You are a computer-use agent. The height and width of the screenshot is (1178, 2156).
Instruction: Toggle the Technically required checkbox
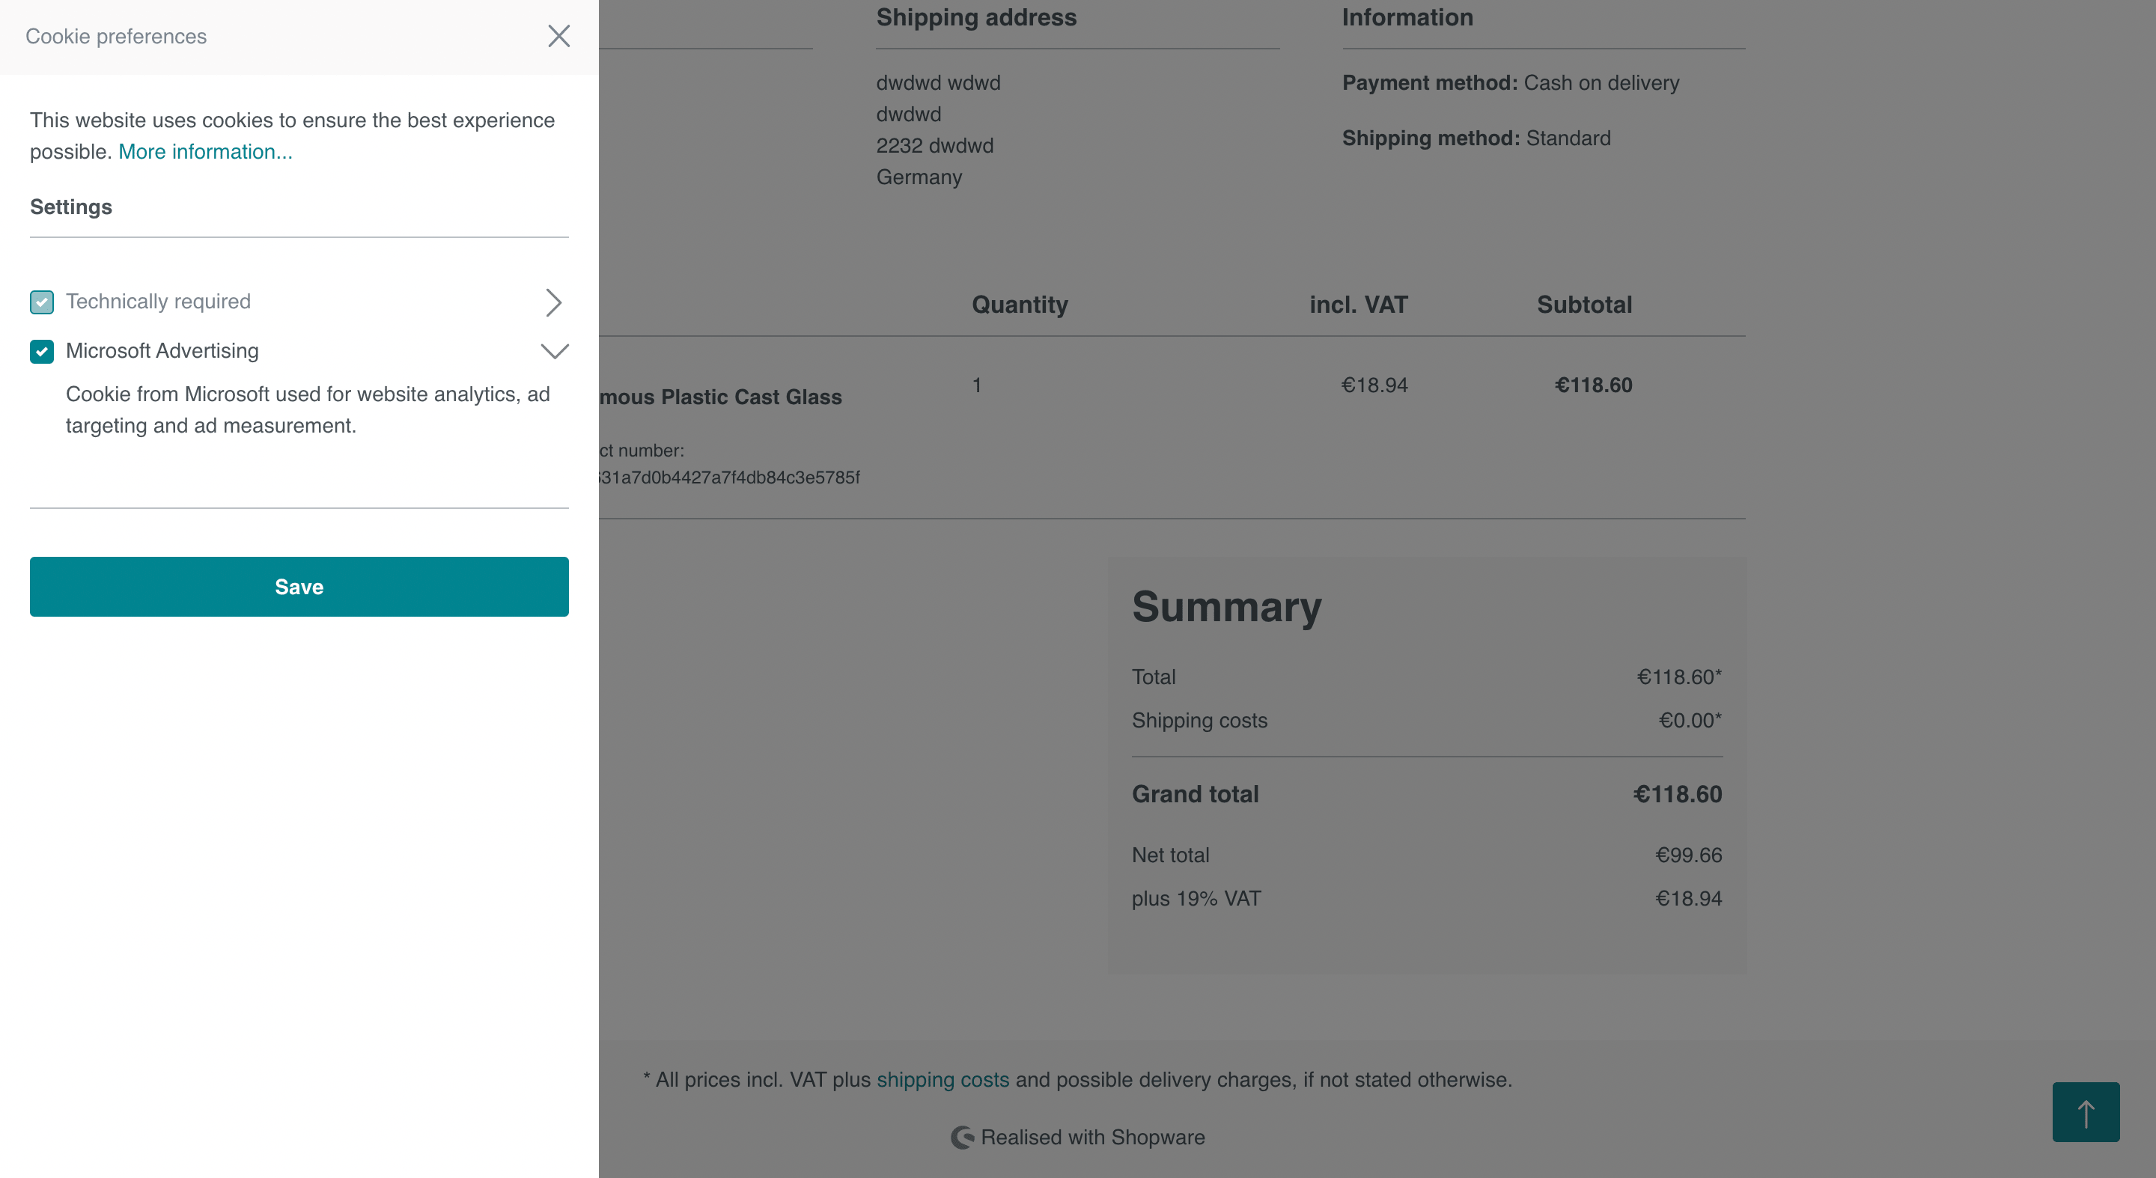coord(42,302)
